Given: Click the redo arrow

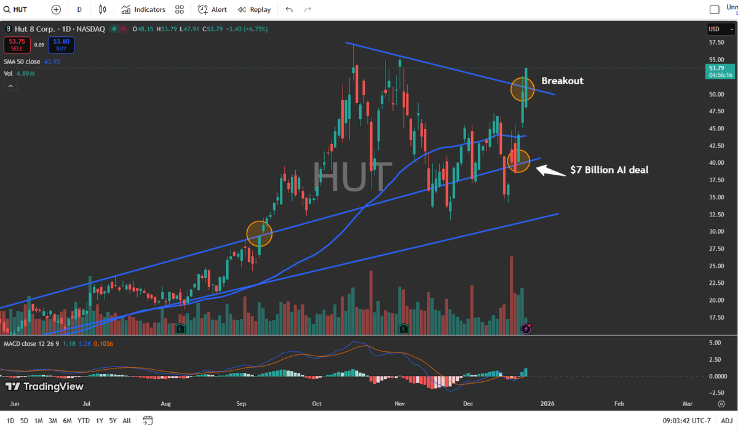Looking at the screenshot, I should (307, 9).
